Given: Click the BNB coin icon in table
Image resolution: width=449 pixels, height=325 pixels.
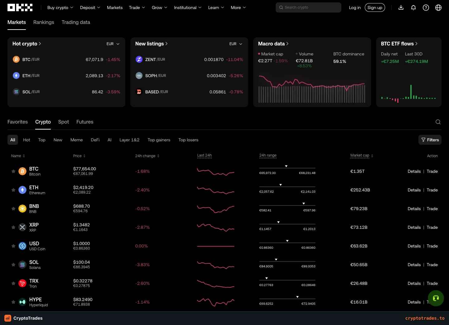Looking at the screenshot, I should pos(22,209).
